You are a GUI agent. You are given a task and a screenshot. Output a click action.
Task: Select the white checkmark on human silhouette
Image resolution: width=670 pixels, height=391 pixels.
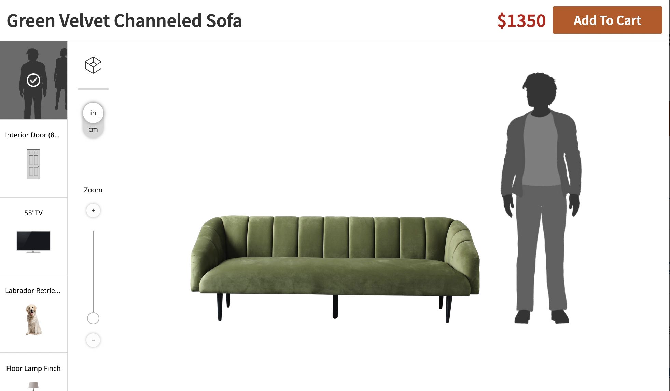click(x=33, y=80)
